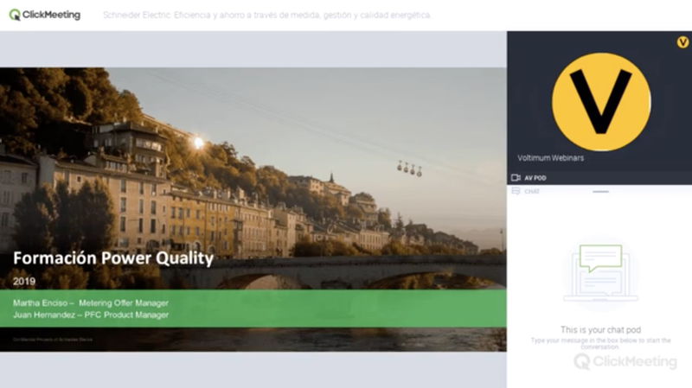Viewport: 692px width, 388px height.
Task: Click the chat illustration placeholder graphic
Action: (x=600, y=273)
